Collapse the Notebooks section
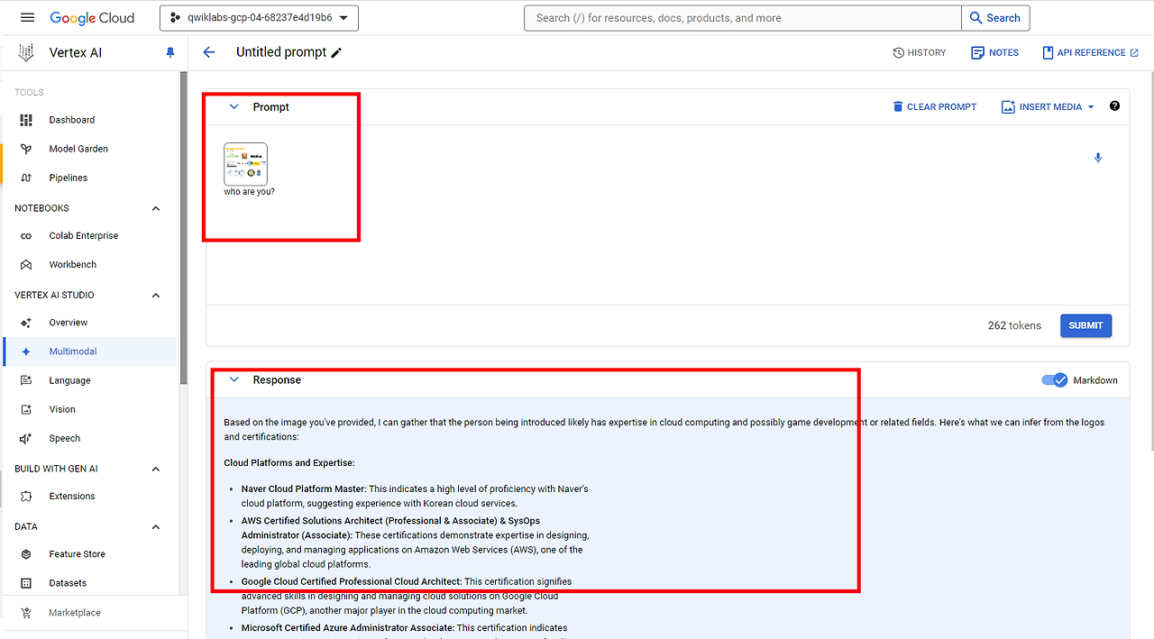 click(x=156, y=208)
